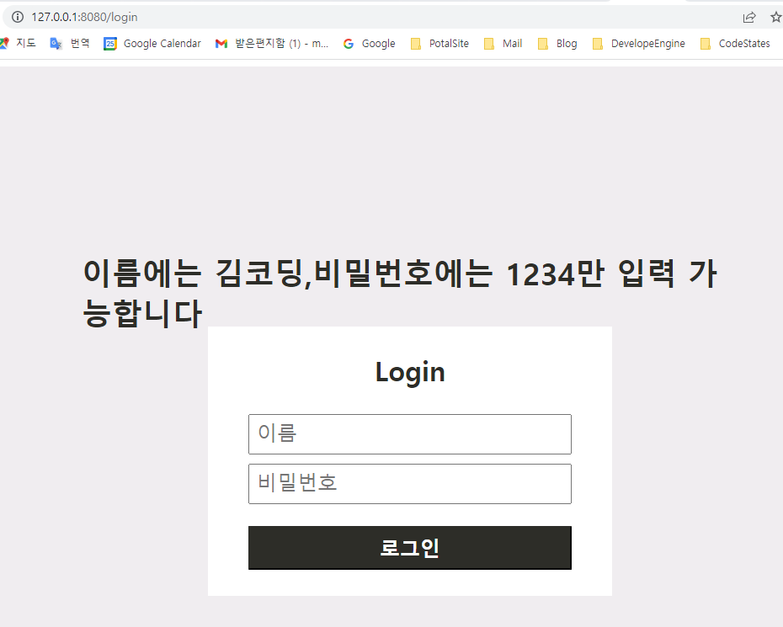Click the address bar URL 127.0.0.1:8080/login
Image resolution: width=783 pixels, height=627 pixels.
[x=84, y=17]
